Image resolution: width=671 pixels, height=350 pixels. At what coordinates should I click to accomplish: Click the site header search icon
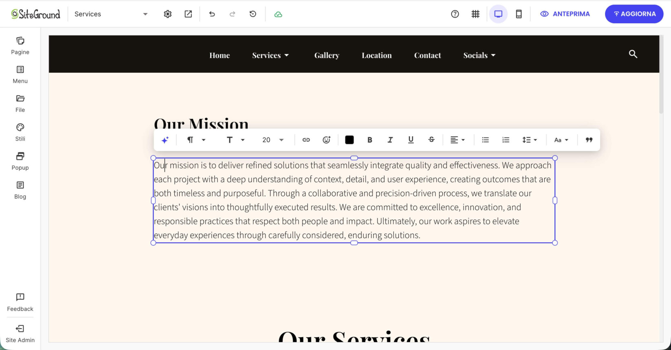633,54
